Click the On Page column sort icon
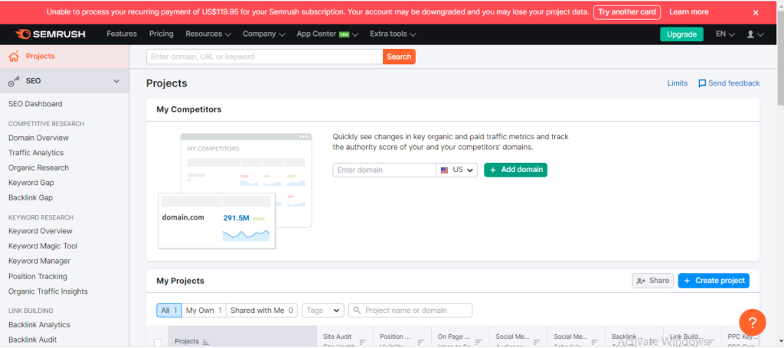The image size is (784, 348). pyautogui.click(x=478, y=342)
